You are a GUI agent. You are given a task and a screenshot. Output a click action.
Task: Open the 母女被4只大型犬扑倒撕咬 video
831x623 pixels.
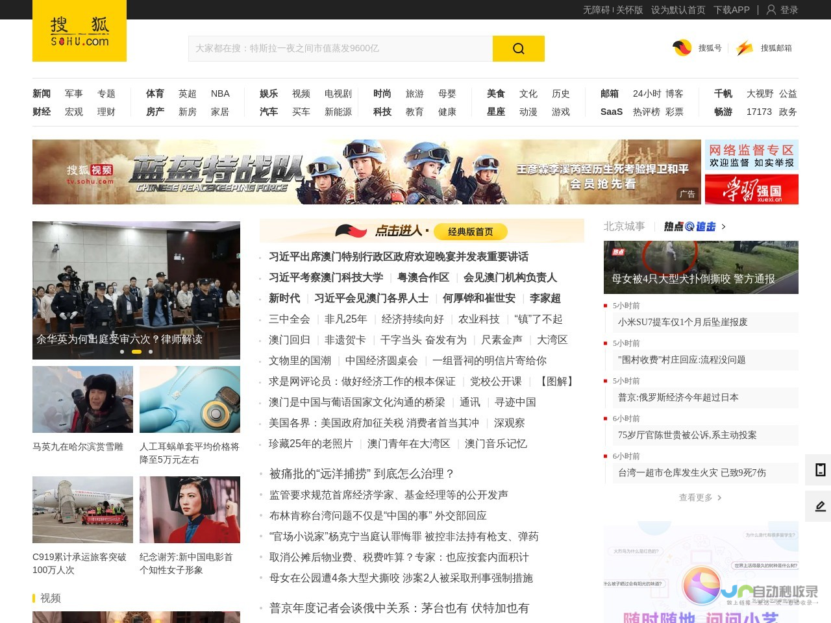(x=701, y=267)
